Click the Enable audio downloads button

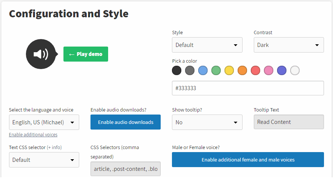[125, 122]
